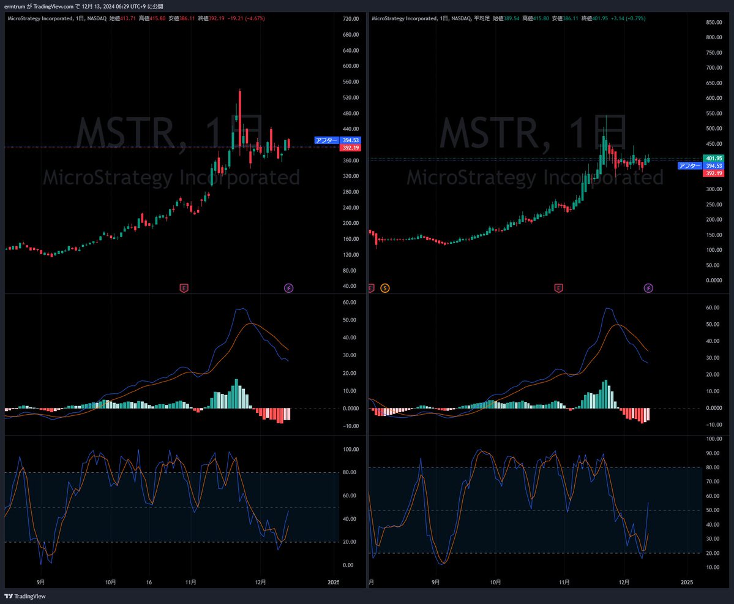Click the -10.00 label on the Heikin Ashi MACD axis
Screen dimensions: 734x604
pos(714,425)
